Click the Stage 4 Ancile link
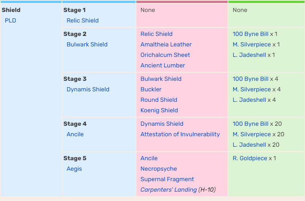 point(75,134)
